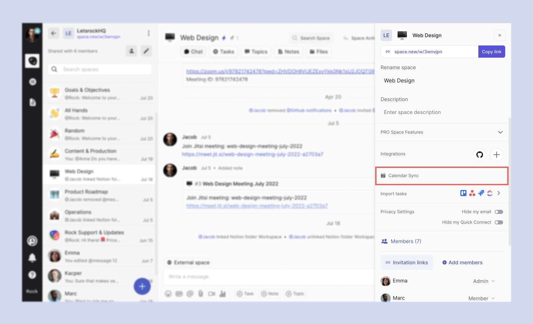Open the Product Roadmap space
This screenshot has height=324, width=533.
point(99,195)
